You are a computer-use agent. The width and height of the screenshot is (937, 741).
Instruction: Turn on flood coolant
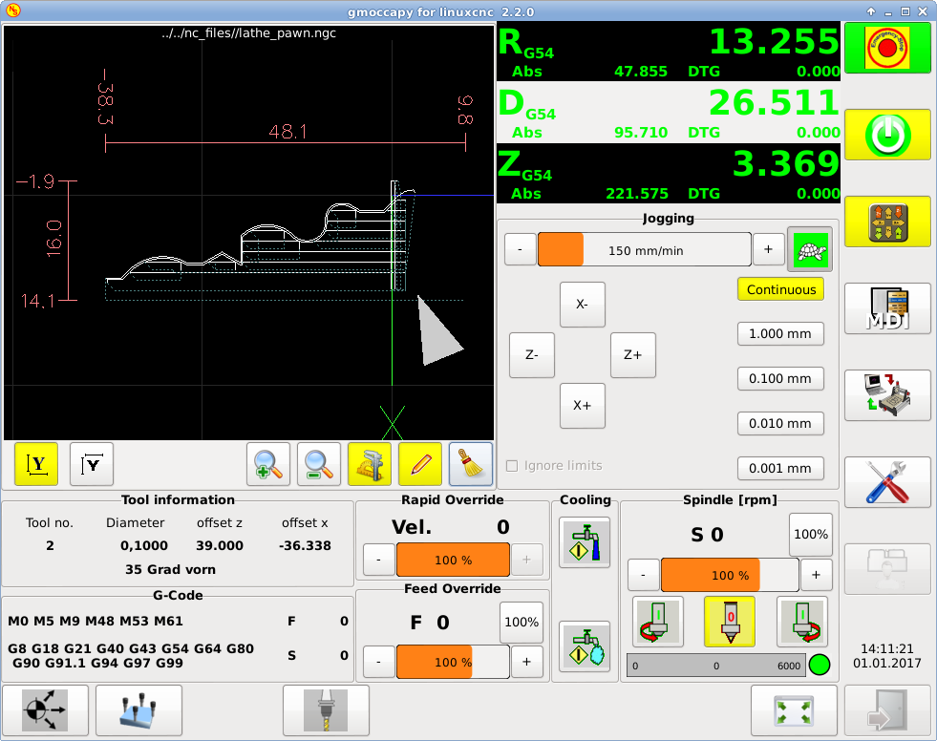(x=585, y=542)
